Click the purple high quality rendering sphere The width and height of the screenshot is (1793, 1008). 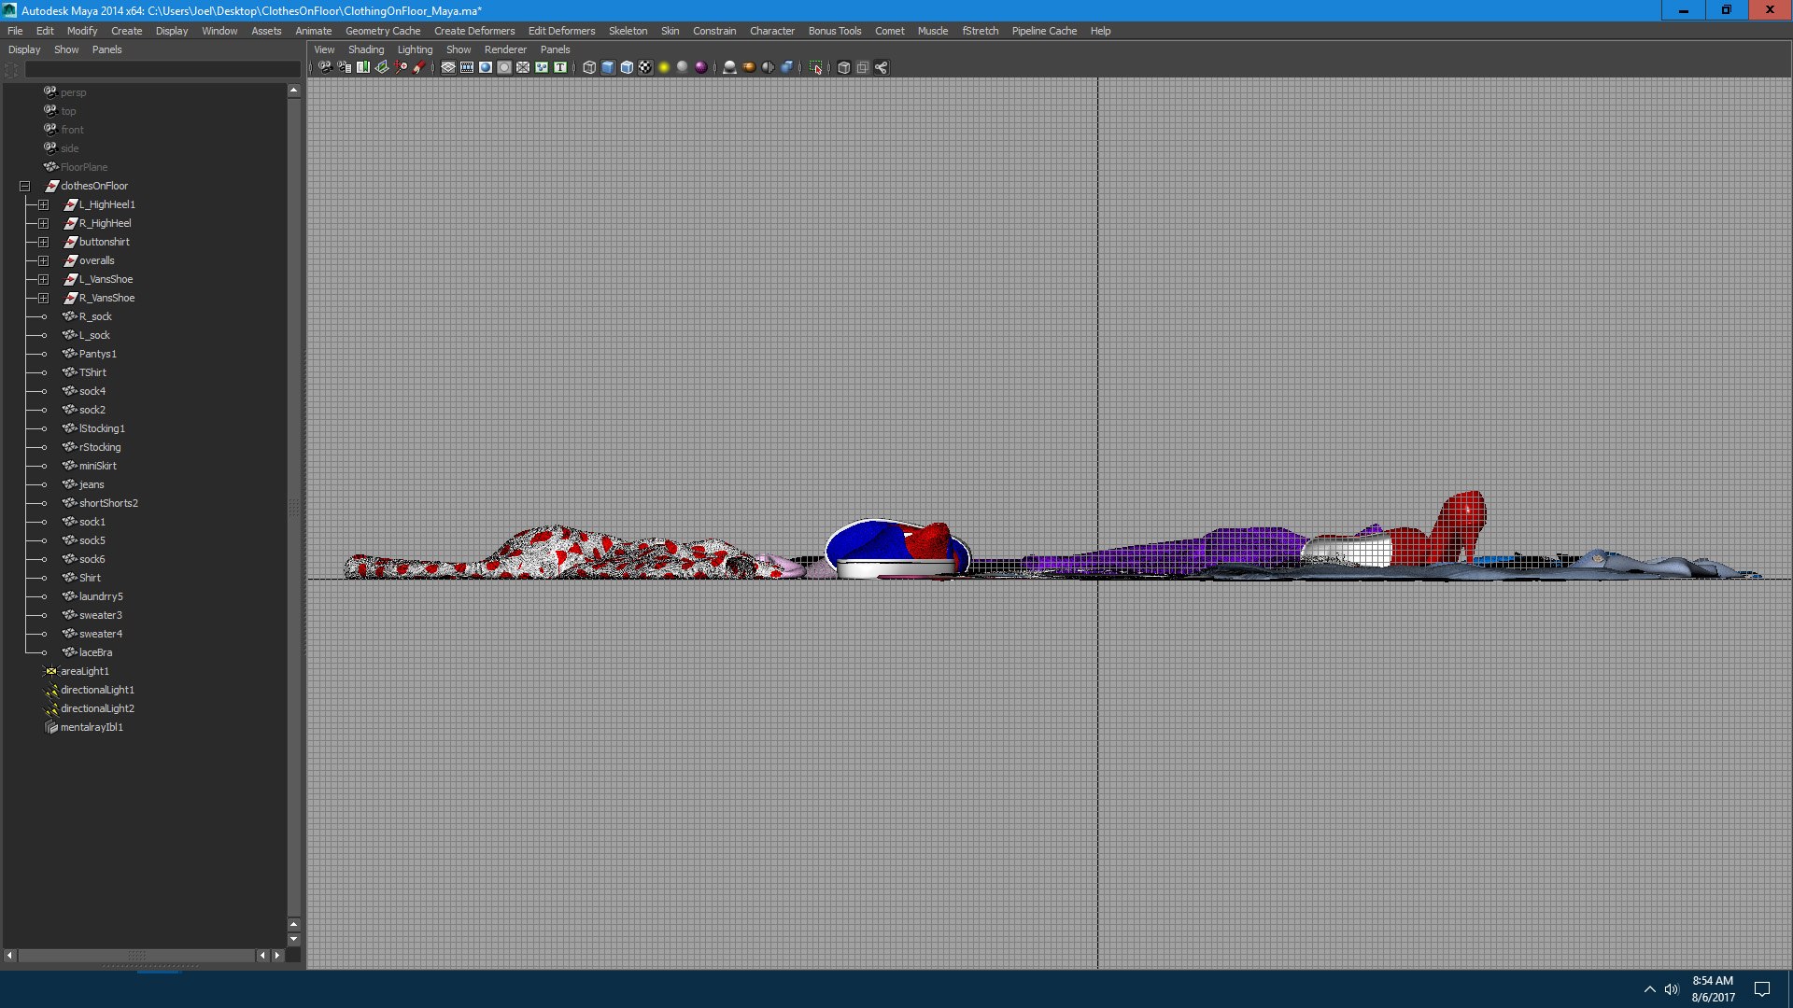coord(701,67)
